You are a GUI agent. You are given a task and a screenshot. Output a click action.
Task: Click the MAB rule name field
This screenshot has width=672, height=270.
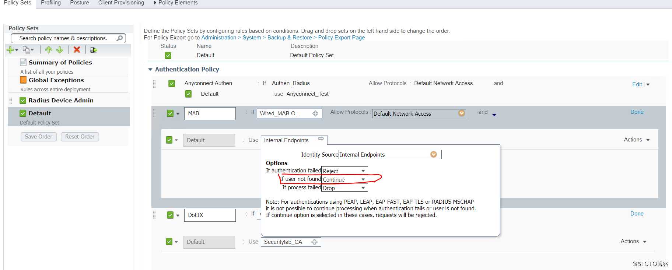coord(210,113)
